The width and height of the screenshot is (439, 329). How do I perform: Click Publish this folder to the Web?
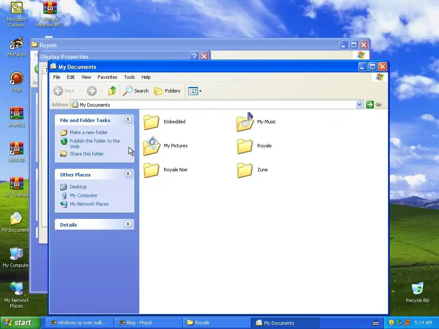(x=95, y=144)
